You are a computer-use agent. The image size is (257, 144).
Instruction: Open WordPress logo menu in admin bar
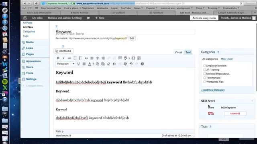click(25, 18)
